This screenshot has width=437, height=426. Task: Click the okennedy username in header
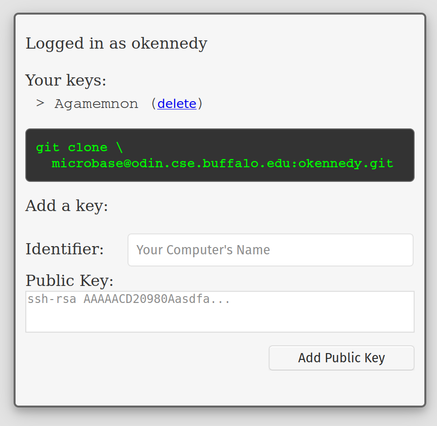click(169, 44)
